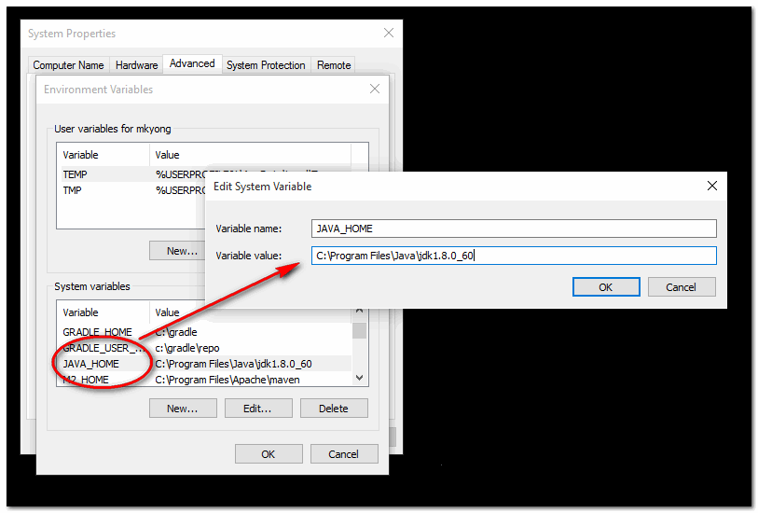Click user variables Value column header
This screenshot has width=758, height=513.
pos(250,155)
